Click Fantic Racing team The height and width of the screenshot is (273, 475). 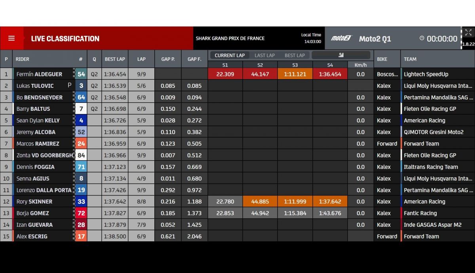(x=420, y=213)
